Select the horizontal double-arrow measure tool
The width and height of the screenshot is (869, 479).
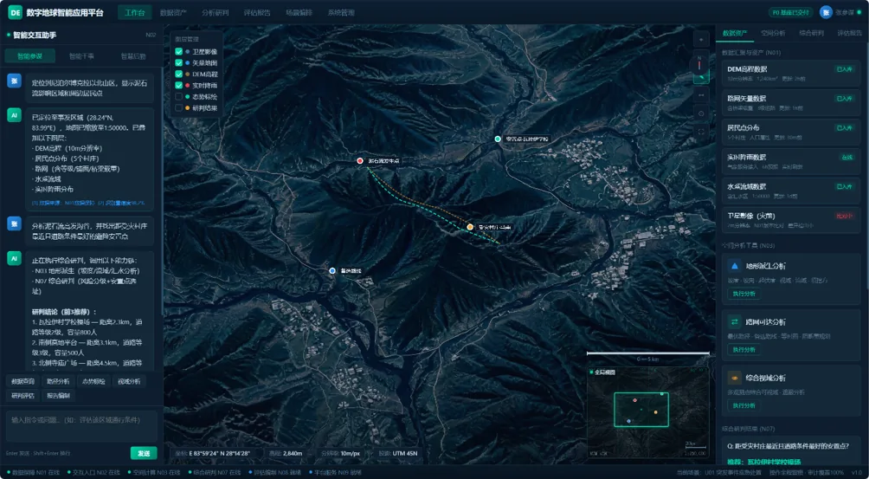701,95
